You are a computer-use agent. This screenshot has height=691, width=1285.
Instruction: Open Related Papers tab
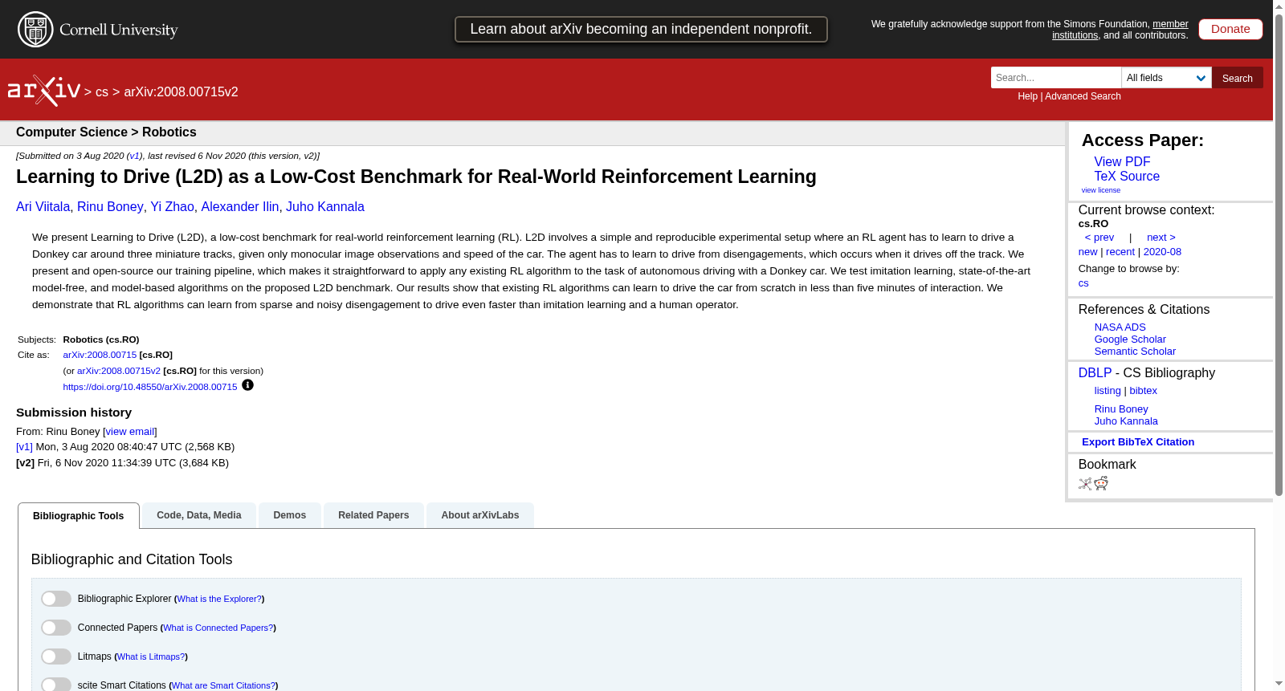[x=373, y=515]
